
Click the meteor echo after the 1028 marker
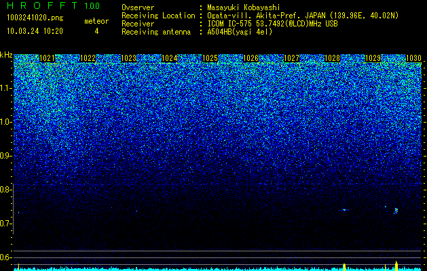pos(345,209)
